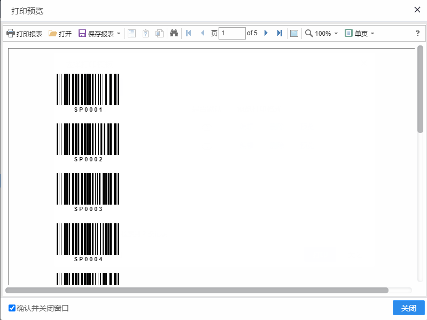427x320 pixels.
Task: Toggle the document map tree icon
Action: (132, 34)
